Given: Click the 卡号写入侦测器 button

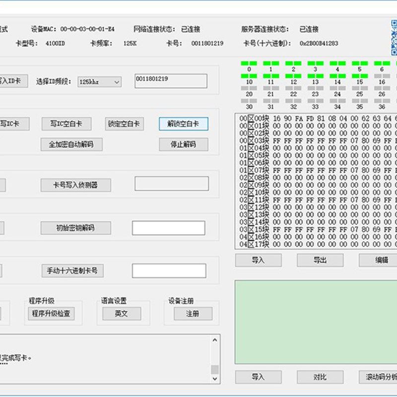Looking at the screenshot, I should [76, 185].
